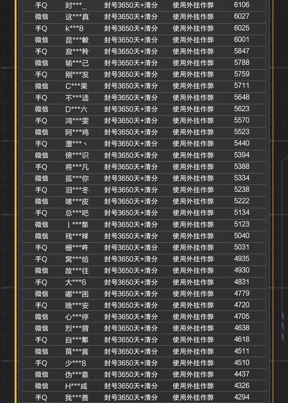
Task: Select the username k***8
Action: (x=74, y=28)
